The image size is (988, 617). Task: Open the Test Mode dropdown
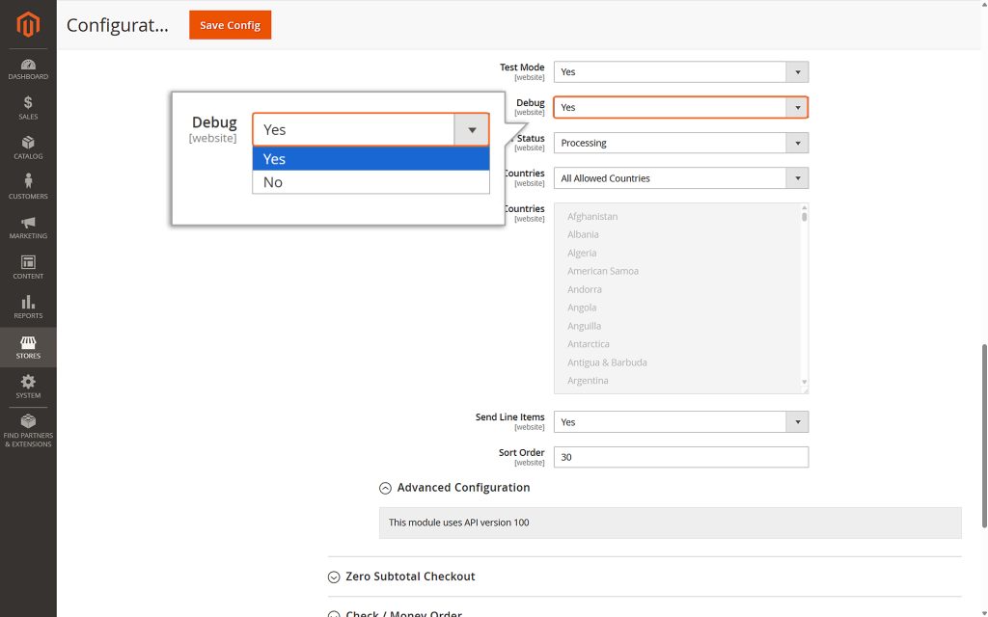click(x=797, y=71)
